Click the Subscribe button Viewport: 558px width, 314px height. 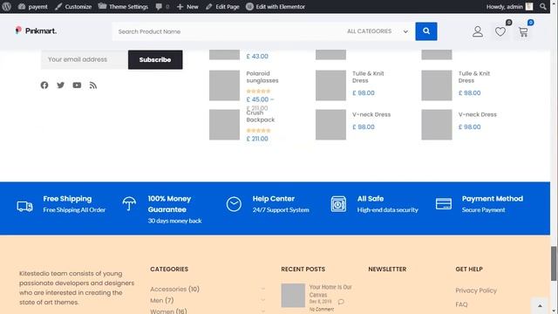point(155,59)
